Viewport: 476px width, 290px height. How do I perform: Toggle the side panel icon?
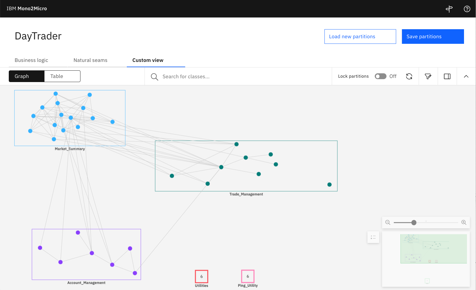447,76
